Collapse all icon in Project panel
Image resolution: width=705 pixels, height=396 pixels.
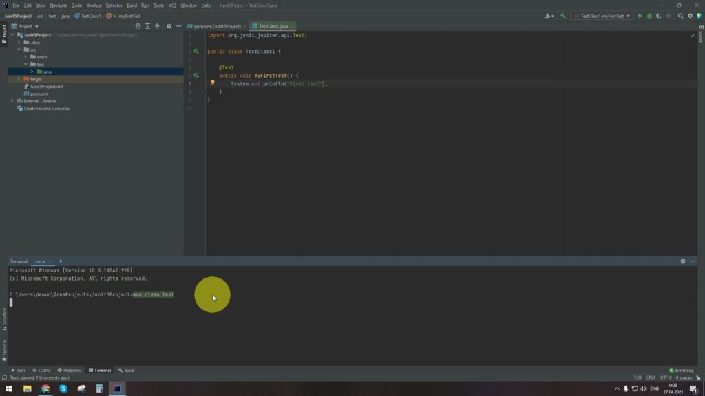157,26
